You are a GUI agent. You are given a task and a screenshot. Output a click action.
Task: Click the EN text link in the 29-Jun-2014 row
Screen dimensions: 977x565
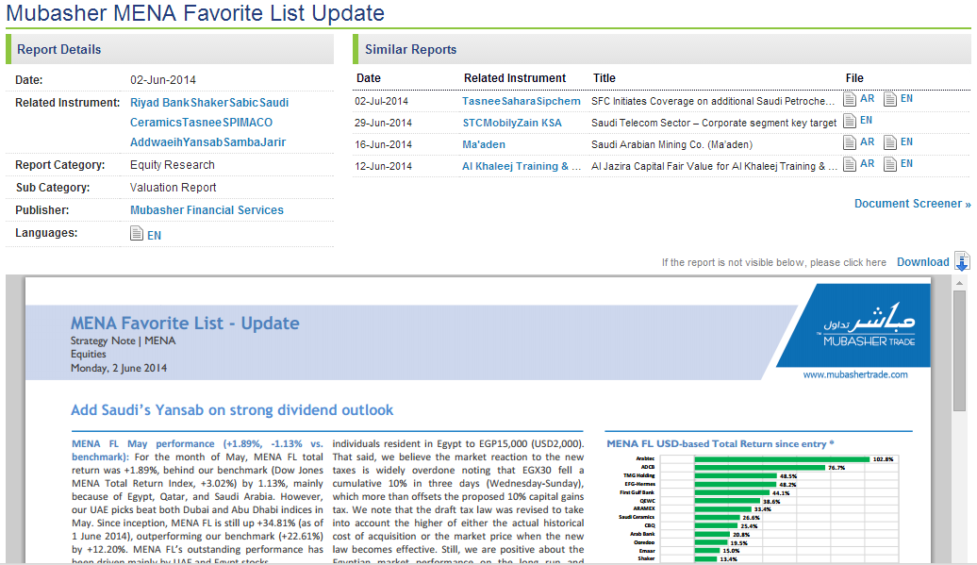(866, 120)
